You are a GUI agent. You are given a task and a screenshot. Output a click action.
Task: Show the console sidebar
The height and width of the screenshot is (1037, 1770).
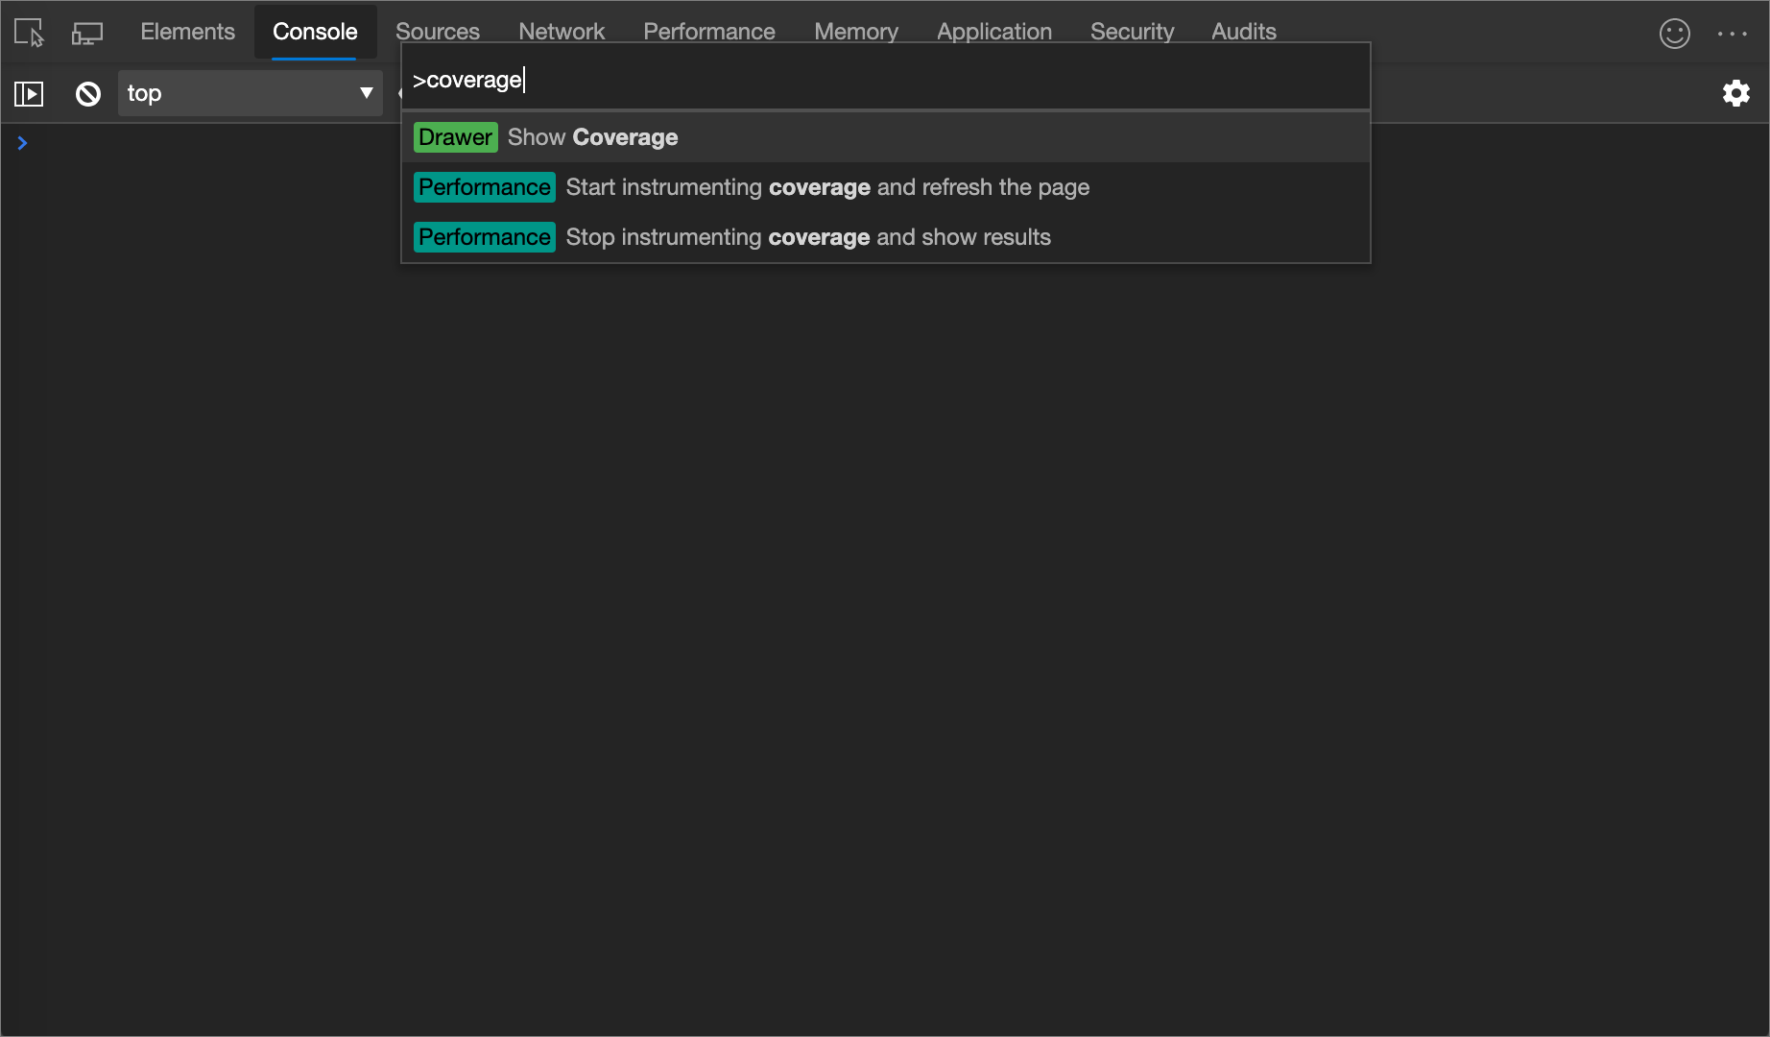pos(29,93)
